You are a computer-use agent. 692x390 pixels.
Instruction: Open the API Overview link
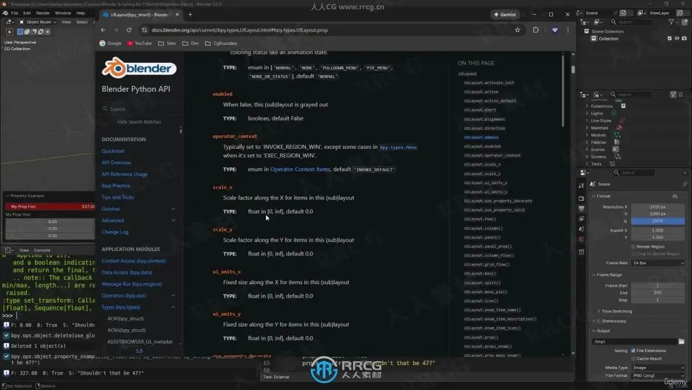coord(117,162)
